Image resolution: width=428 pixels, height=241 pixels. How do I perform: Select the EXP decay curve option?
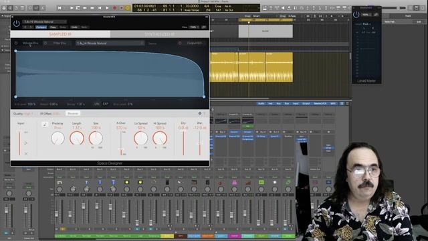pos(106,104)
